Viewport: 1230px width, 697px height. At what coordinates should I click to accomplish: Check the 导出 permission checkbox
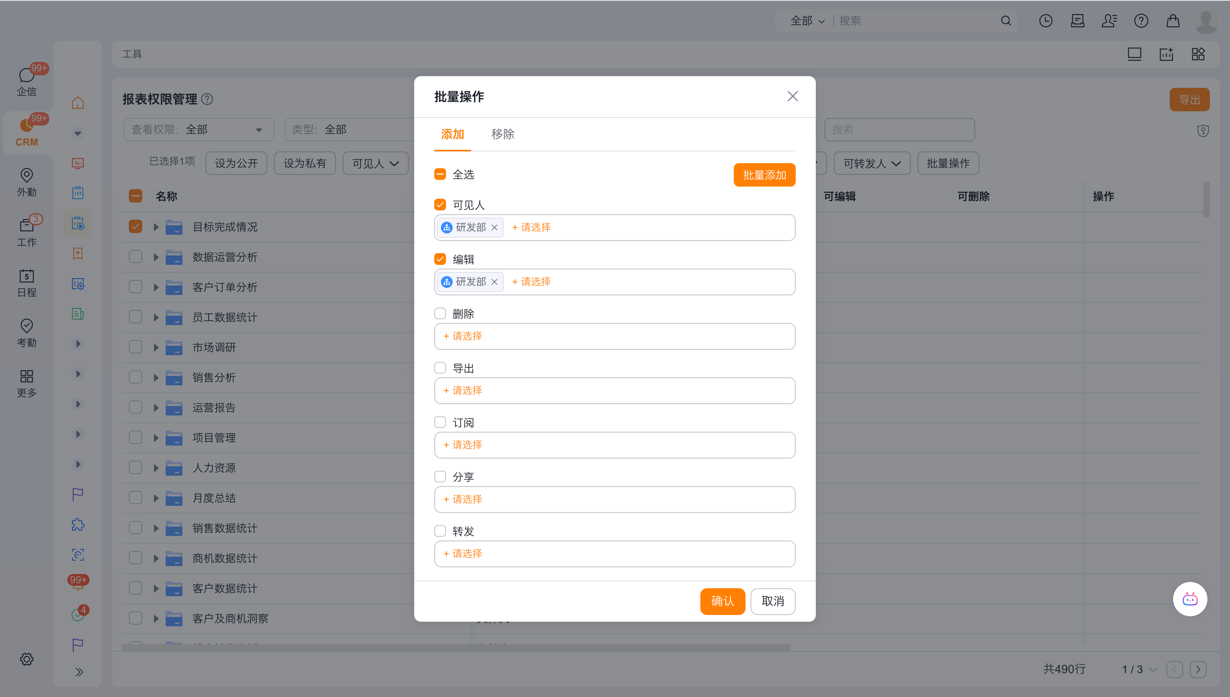[440, 368]
